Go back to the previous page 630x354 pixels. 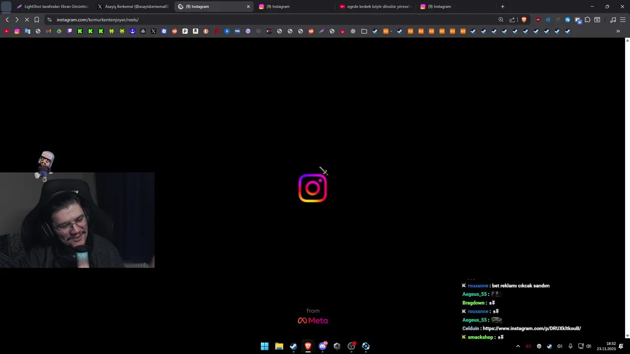tap(7, 20)
